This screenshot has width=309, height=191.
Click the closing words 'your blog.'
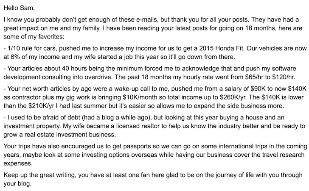[17, 184]
